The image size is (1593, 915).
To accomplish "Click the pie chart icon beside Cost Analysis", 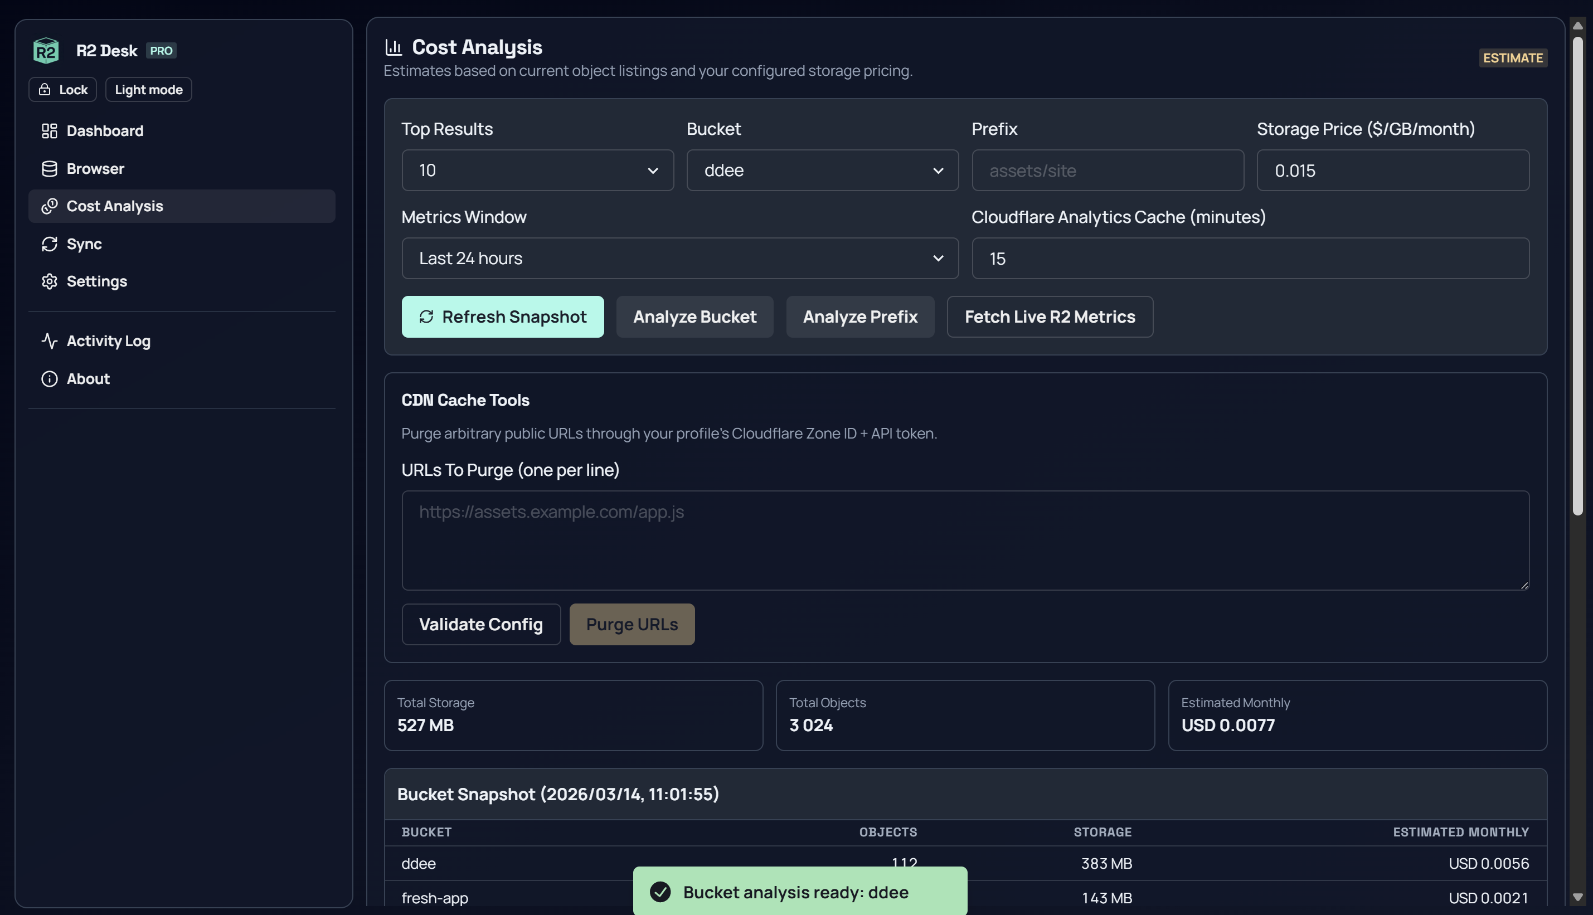I will pos(50,206).
